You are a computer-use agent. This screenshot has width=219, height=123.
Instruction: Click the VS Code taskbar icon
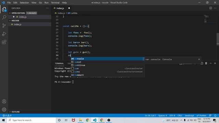94,120
